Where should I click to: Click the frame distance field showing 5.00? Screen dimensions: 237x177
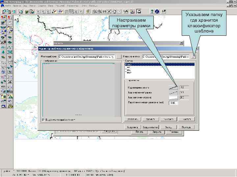tap(173, 103)
